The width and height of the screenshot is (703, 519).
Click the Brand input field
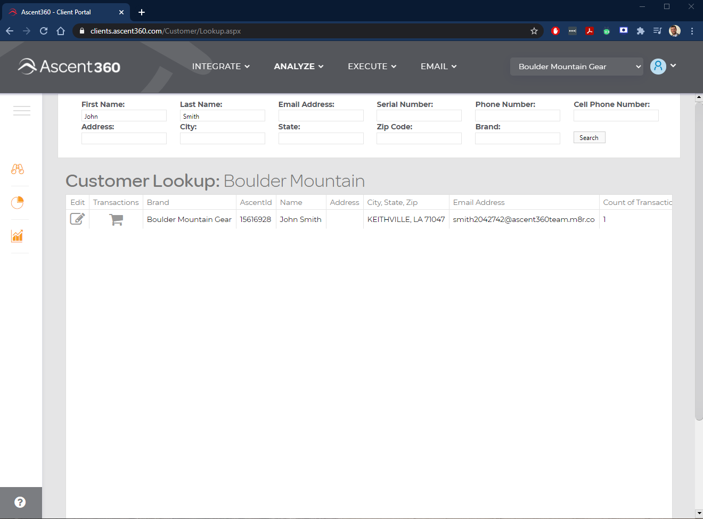pyautogui.click(x=518, y=138)
